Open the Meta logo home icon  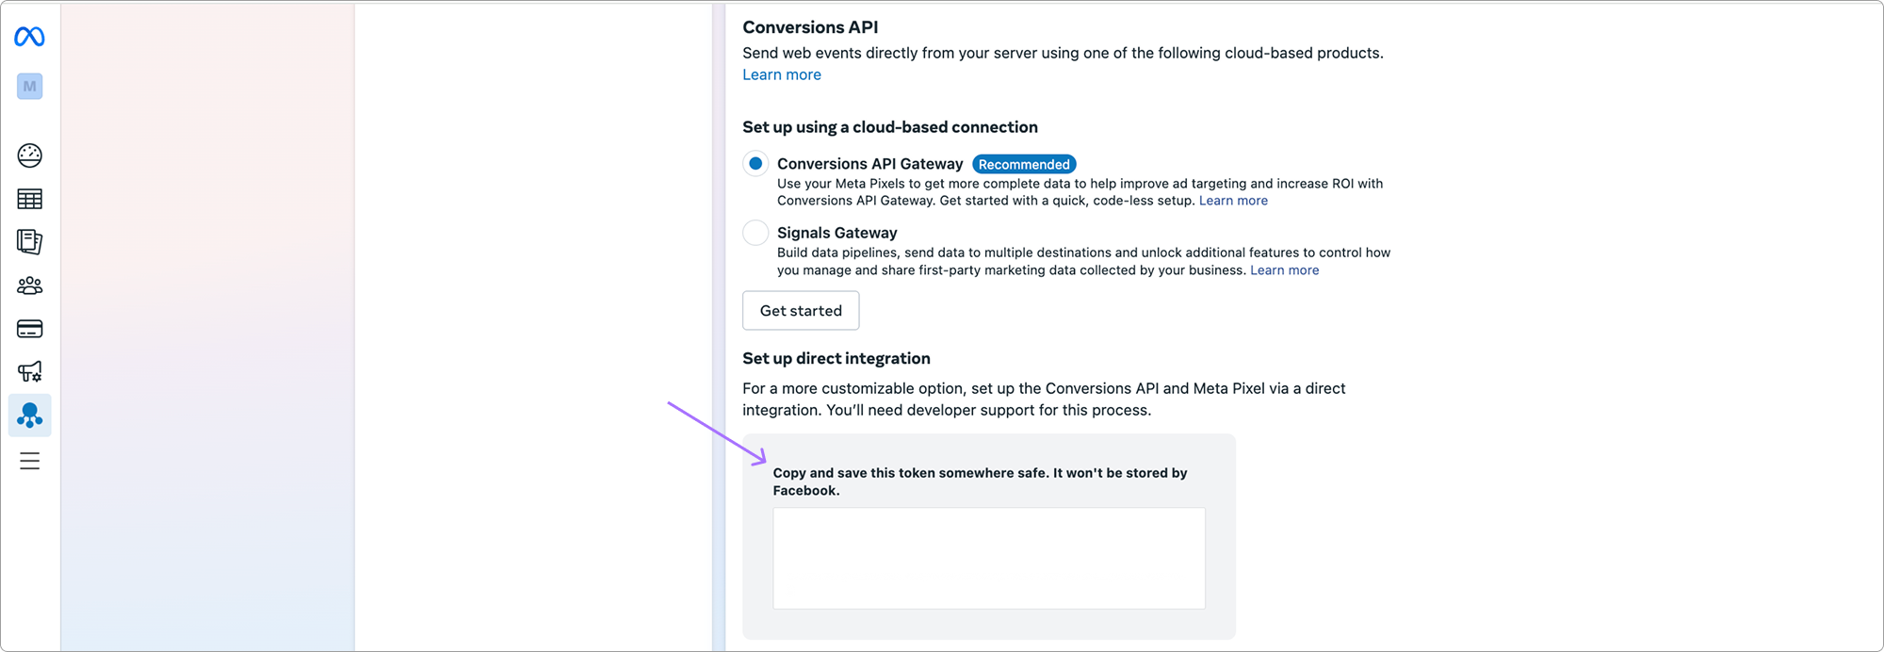tap(29, 37)
